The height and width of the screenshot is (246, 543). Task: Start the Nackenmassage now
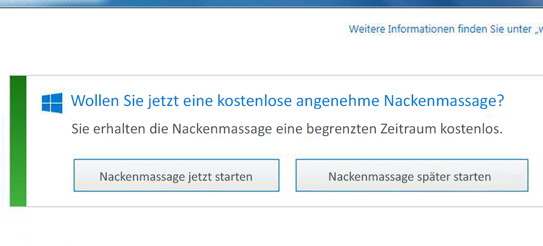[176, 176]
